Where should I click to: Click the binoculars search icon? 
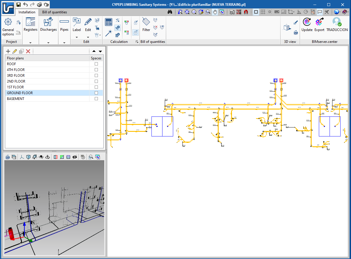[170, 12]
